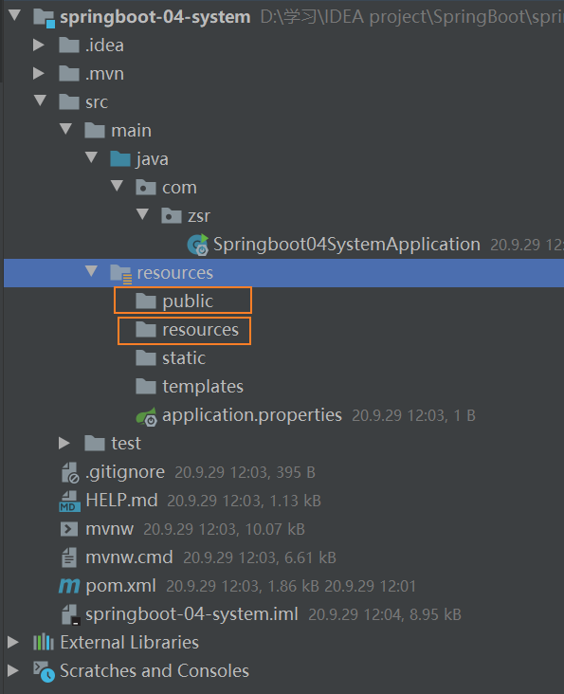Viewport: 564px width, 694px height.
Task: Click the Scratches and Consoles icon
Action: click(45, 671)
